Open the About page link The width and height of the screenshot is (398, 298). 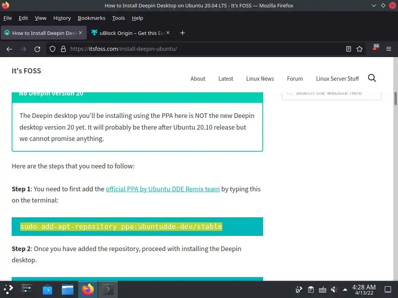click(198, 79)
